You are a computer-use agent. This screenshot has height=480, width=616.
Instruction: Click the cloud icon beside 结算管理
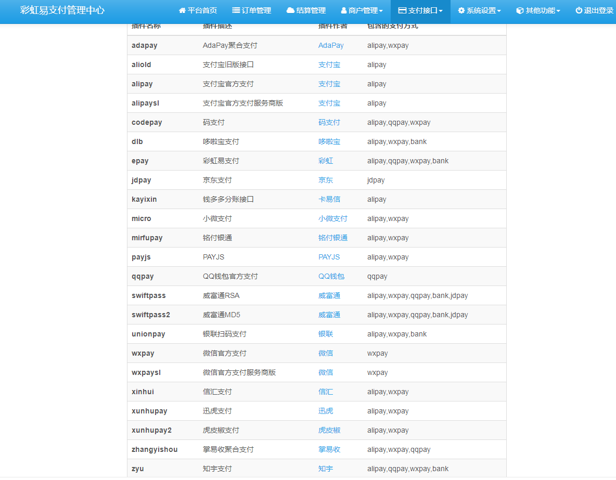290,10
